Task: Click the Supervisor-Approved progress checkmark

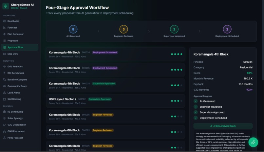Action: [196, 112]
